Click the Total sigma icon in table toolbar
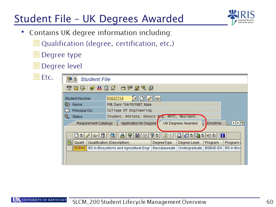The width and height of the screenshot is (276, 207). (165, 135)
